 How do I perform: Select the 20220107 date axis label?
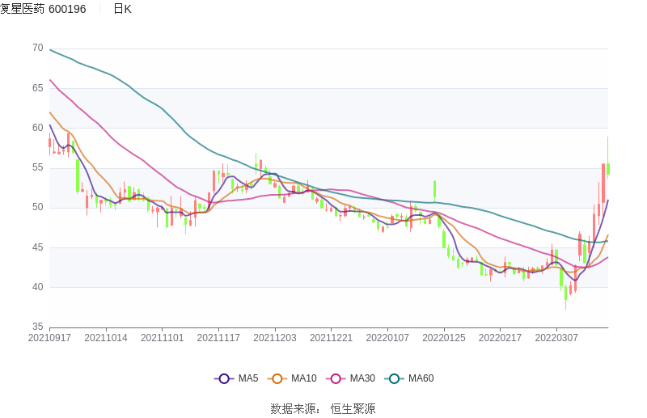(387, 338)
